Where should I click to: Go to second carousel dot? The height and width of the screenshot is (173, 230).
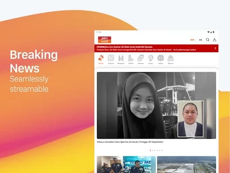pyautogui.click(x=153, y=150)
